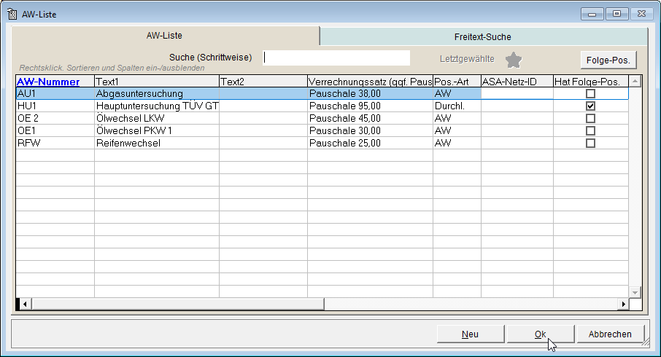Click the horizontal scroll right arrow
The width and height of the screenshot is (661, 357).
pos(623,304)
